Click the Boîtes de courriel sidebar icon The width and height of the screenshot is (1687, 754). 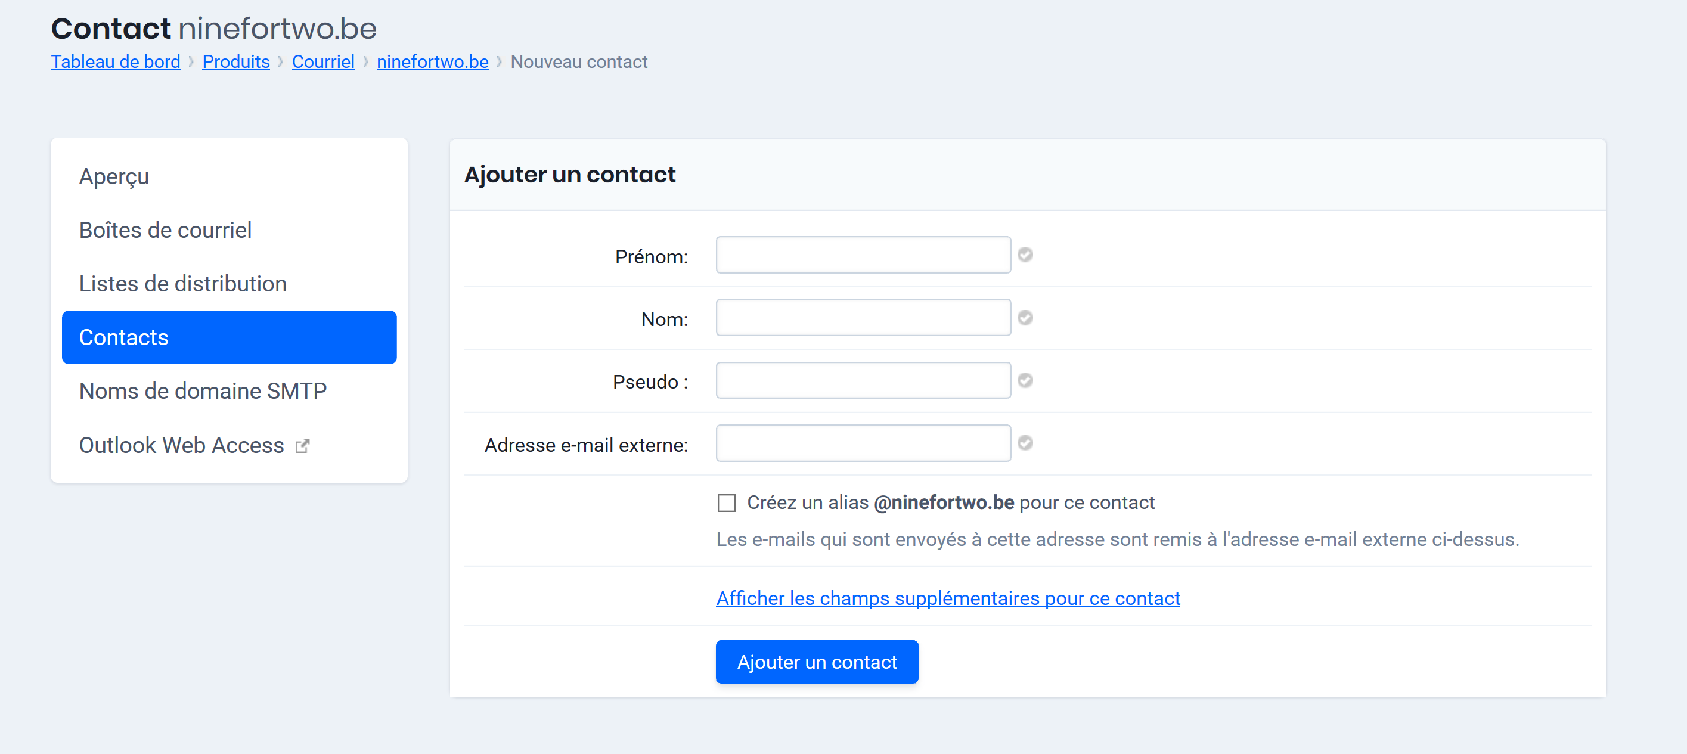pyautogui.click(x=167, y=229)
